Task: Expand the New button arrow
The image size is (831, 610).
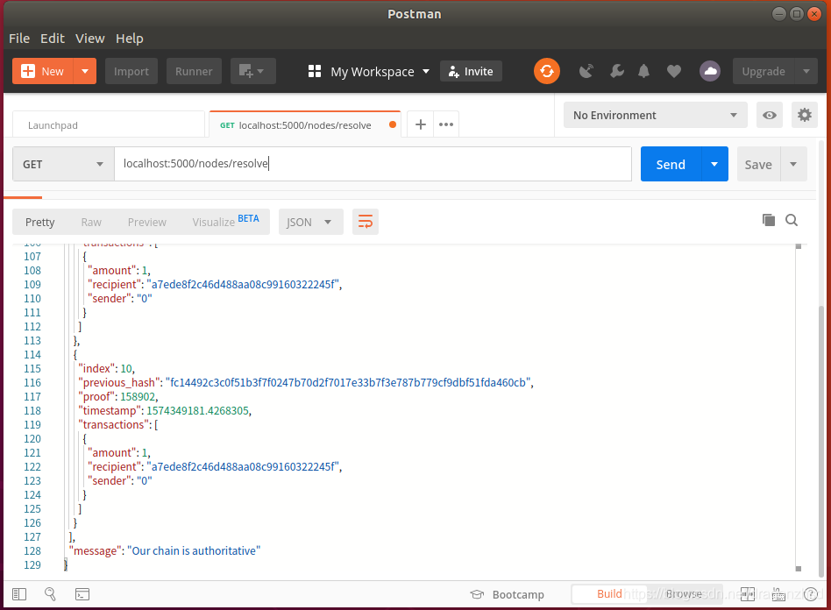Action: click(85, 71)
